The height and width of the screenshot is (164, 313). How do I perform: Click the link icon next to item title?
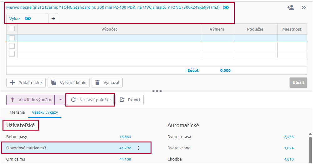tap(226, 7)
